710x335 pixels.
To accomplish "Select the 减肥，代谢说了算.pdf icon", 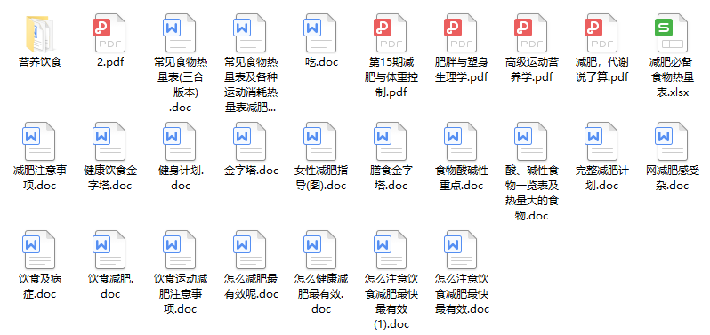I will pyautogui.click(x=601, y=33).
